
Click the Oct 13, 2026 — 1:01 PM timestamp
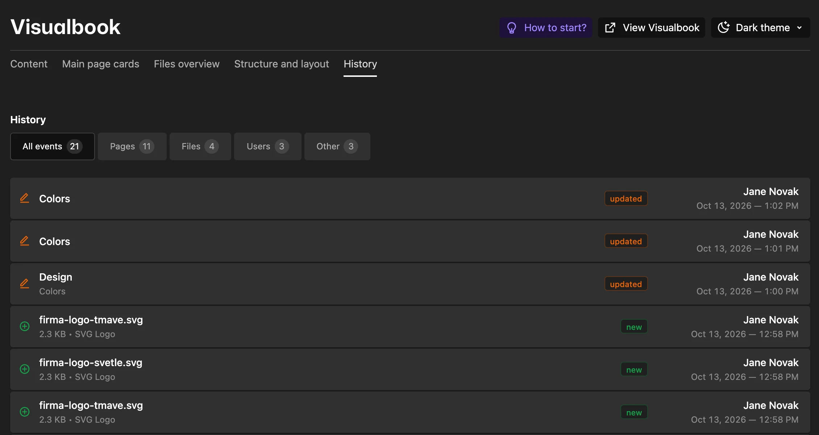coord(747,249)
